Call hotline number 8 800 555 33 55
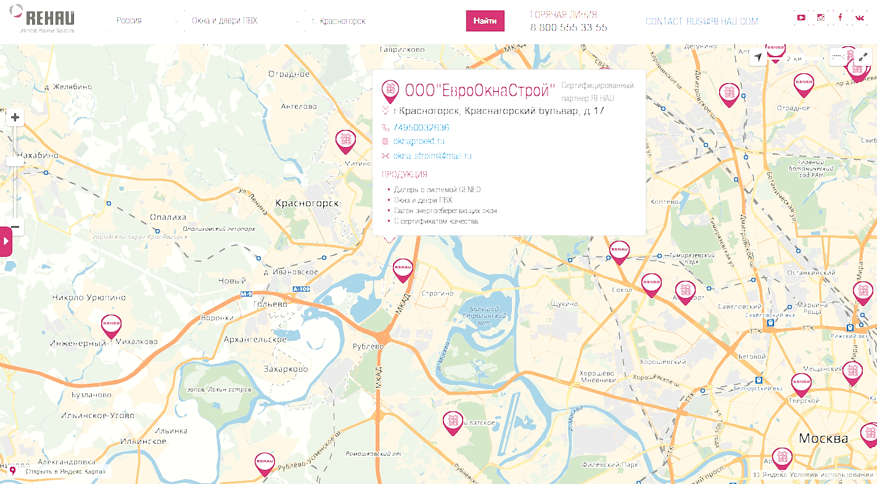Image resolution: width=877 pixels, height=484 pixels. coord(569,28)
